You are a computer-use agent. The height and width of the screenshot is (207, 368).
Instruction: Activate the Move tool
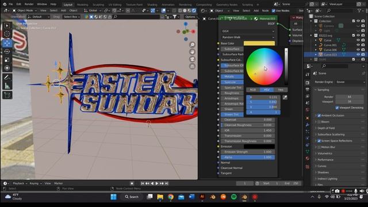(7, 43)
